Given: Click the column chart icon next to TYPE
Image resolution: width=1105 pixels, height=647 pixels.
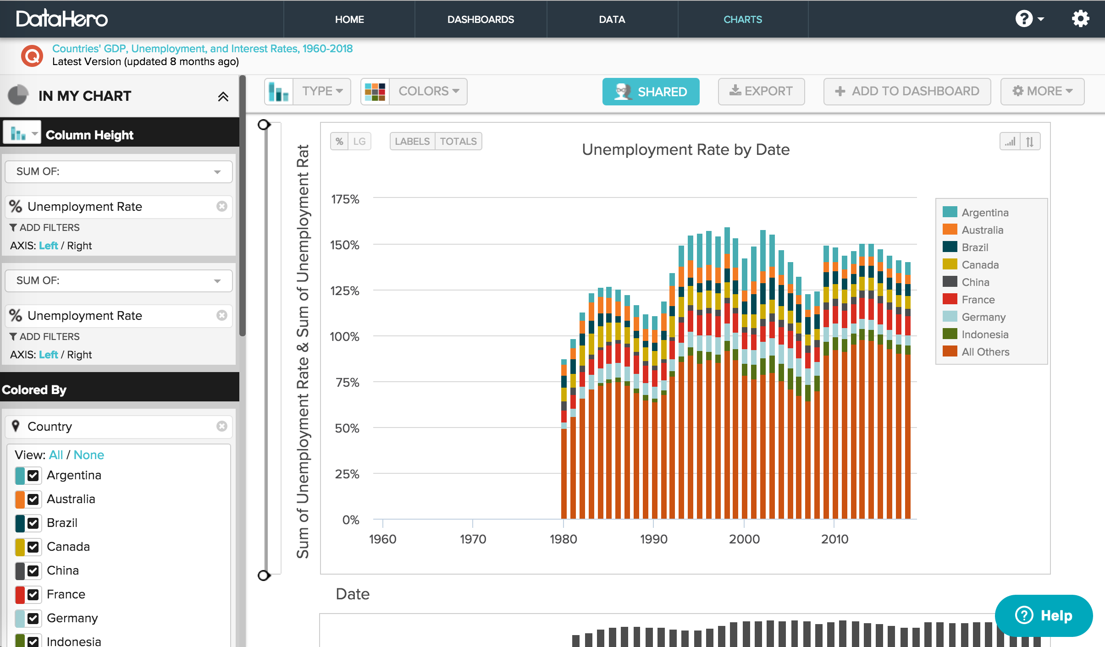Looking at the screenshot, I should [279, 91].
